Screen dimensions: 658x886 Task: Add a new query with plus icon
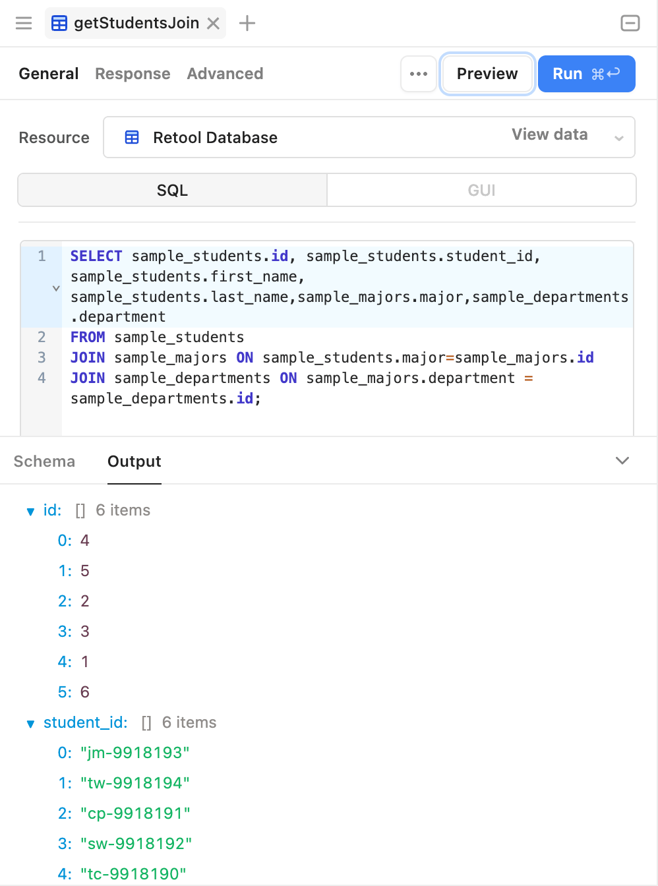coord(247,23)
